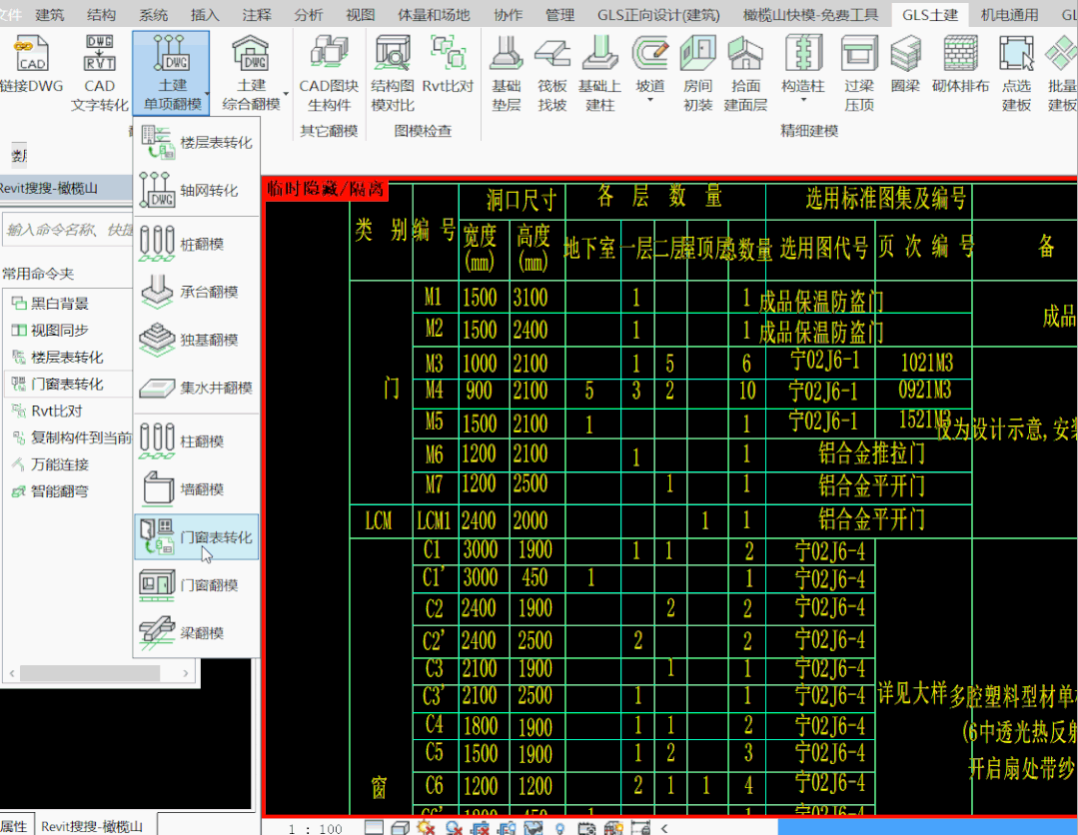Toggle reveal hidden elements lightbulb
Screen dimensions: 1078x835
[x=560, y=828]
